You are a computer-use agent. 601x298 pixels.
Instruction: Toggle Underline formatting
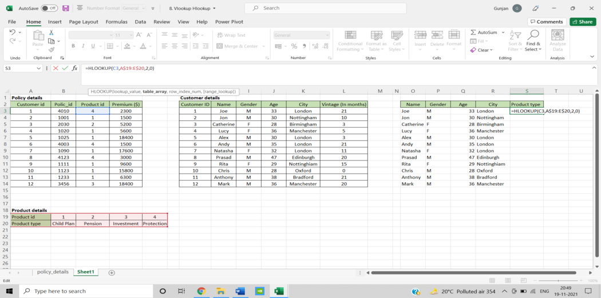click(x=93, y=46)
